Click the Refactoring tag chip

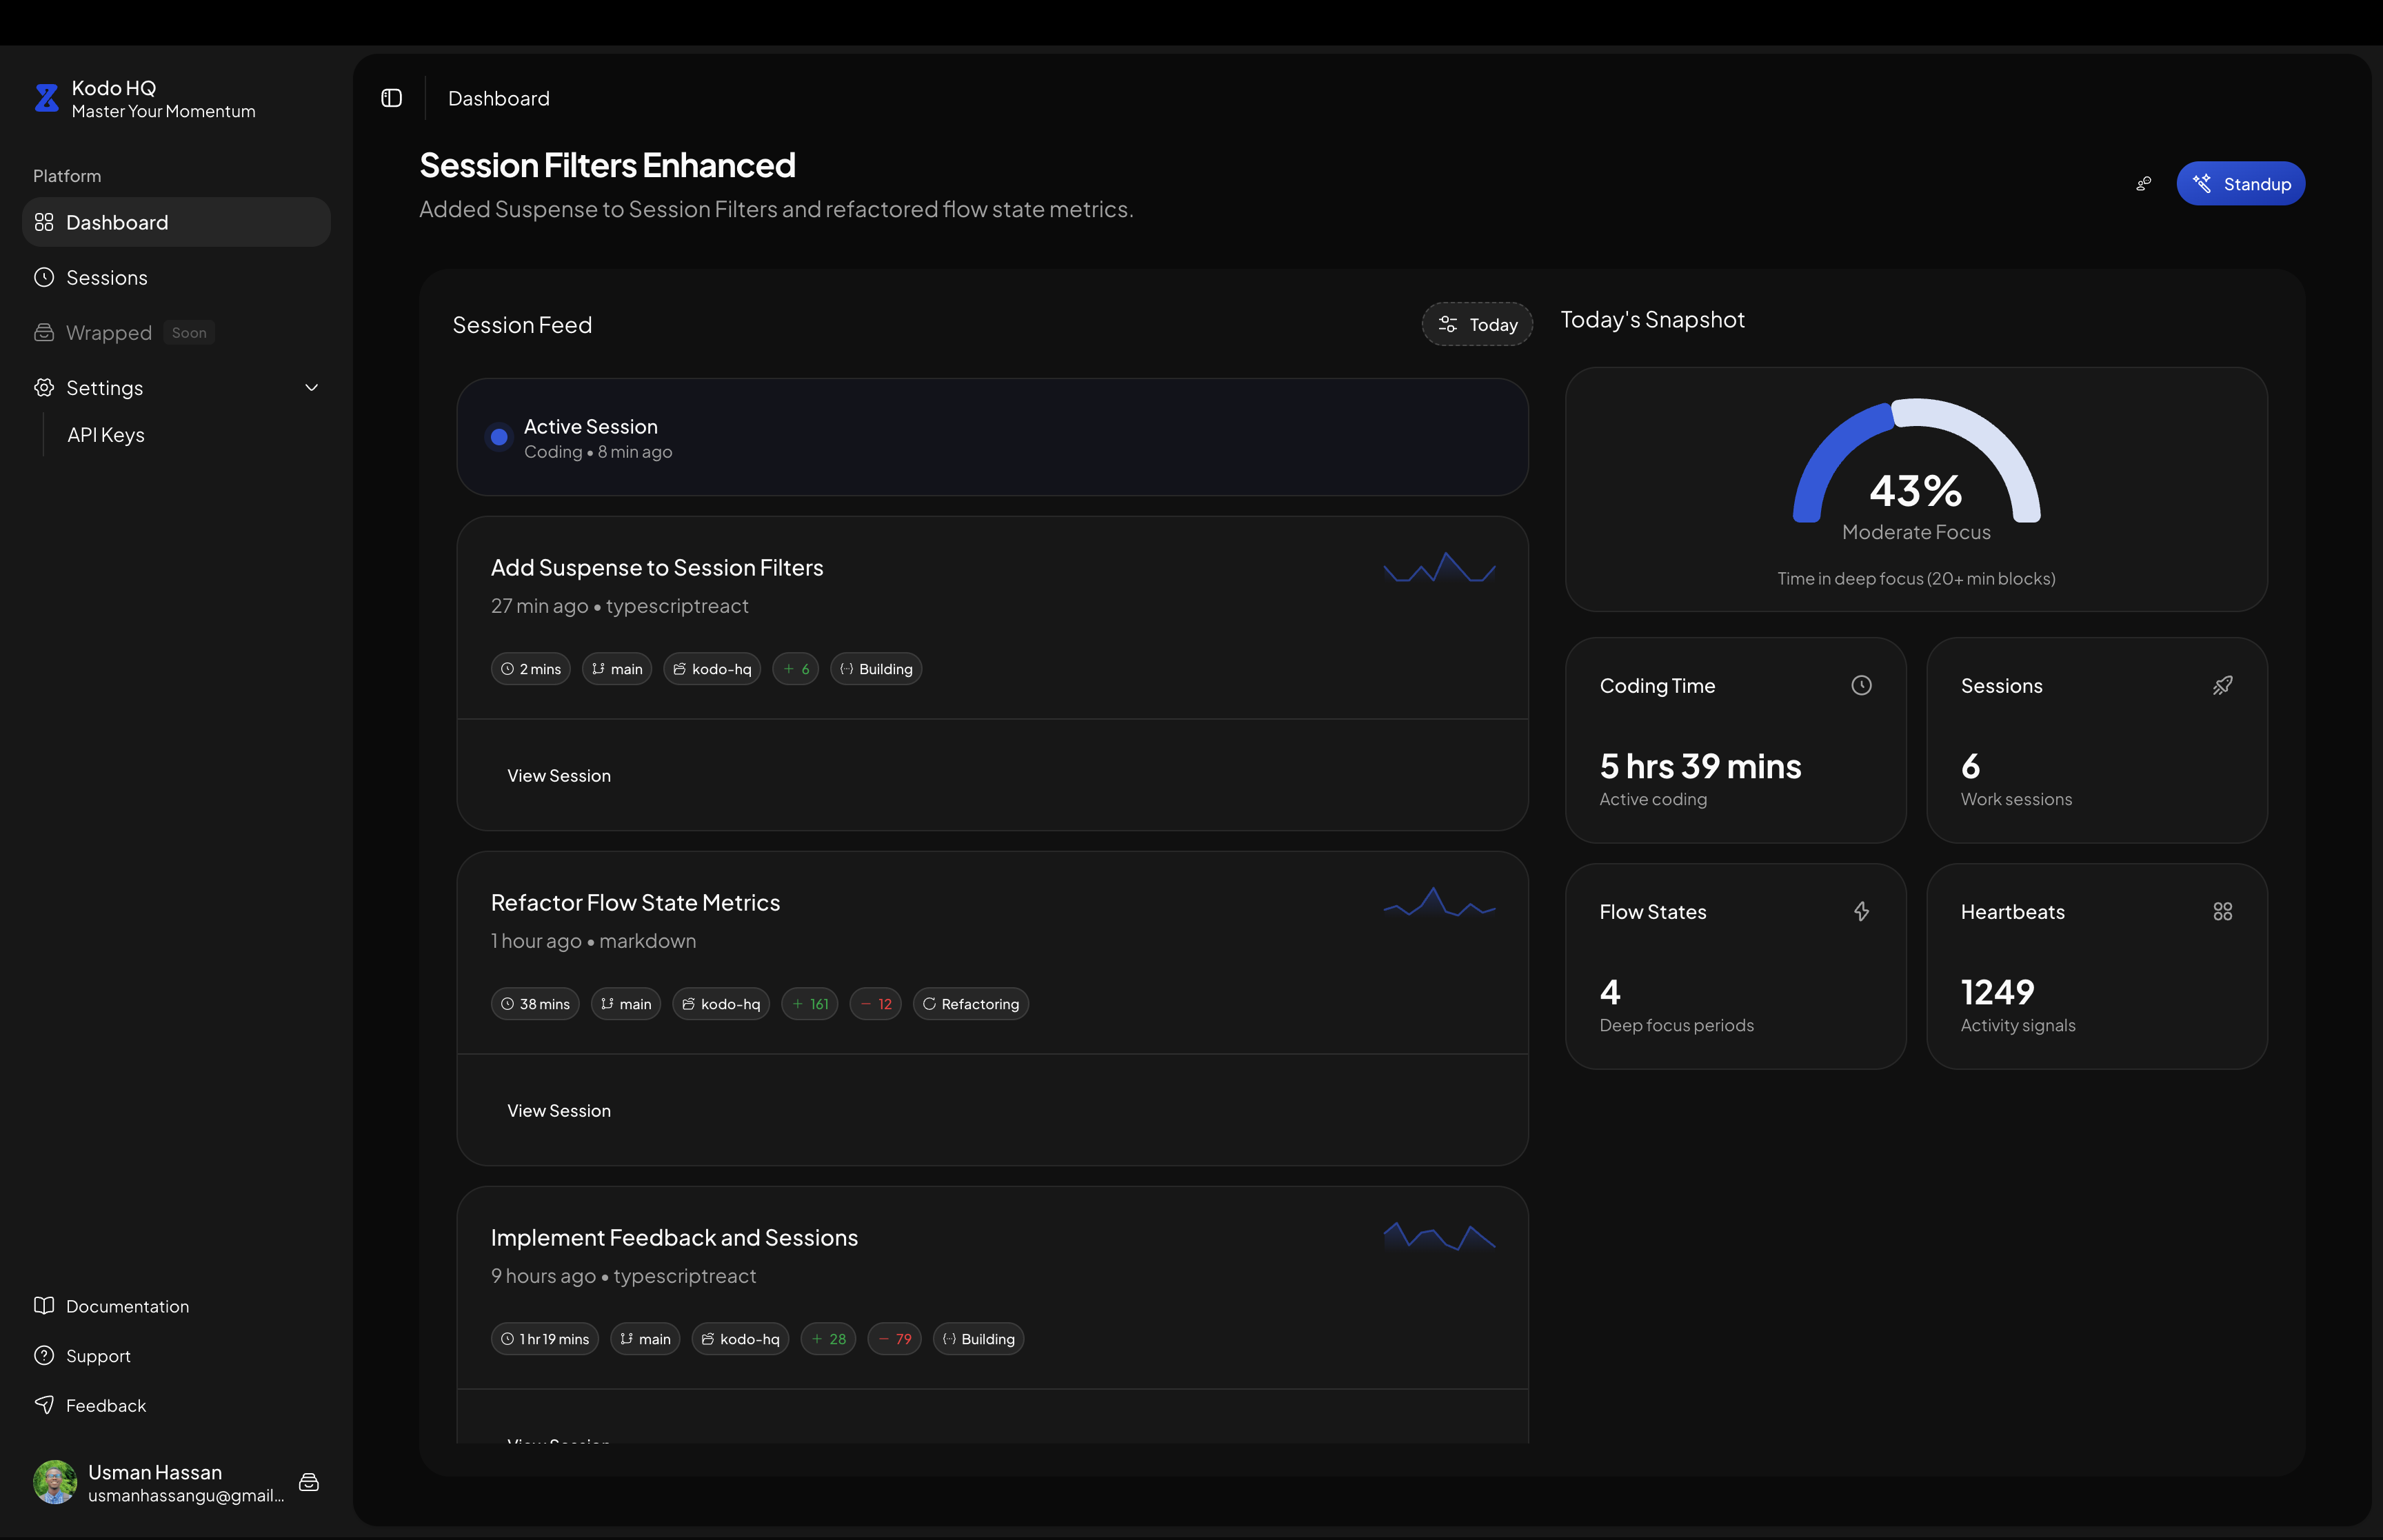(970, 1004)
